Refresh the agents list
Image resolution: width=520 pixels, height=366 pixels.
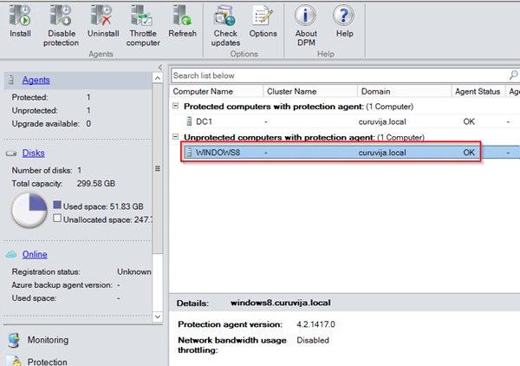182,21
